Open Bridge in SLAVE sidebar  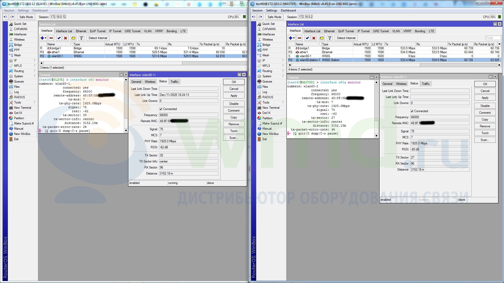[18, 45]
